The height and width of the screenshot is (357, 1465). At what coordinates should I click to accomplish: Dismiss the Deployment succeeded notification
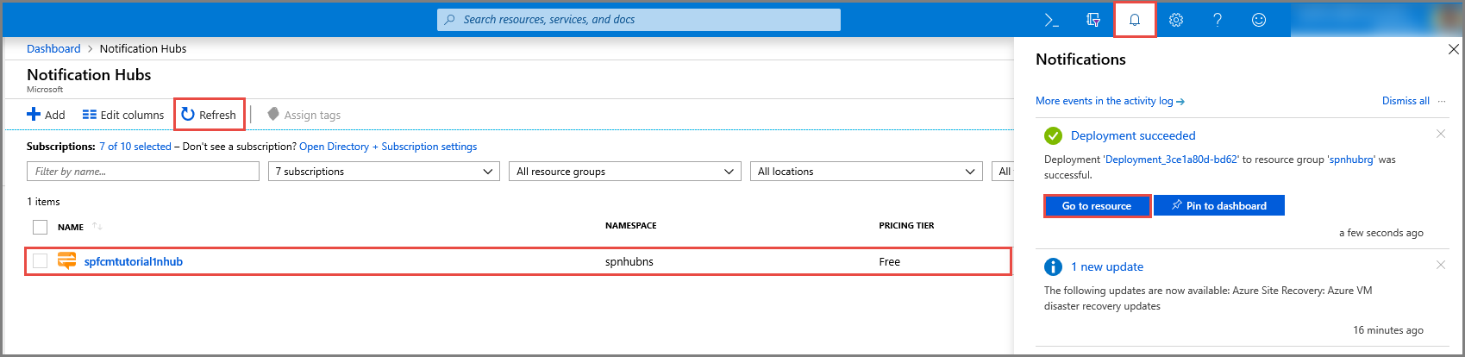tap(1440, 134)
